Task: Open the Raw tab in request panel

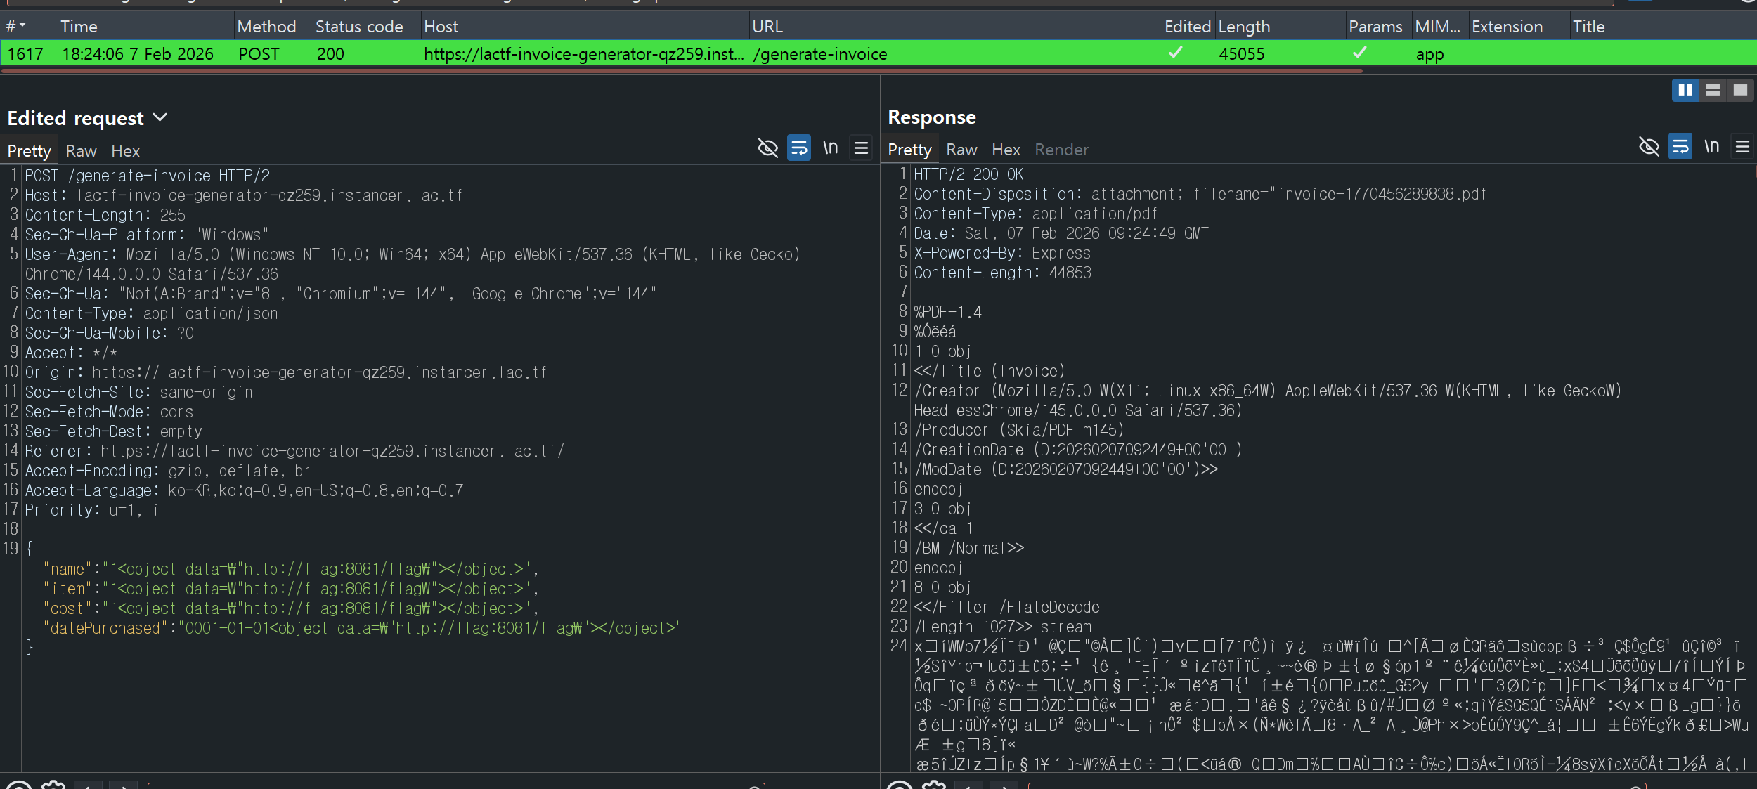Action: (81, 151)
